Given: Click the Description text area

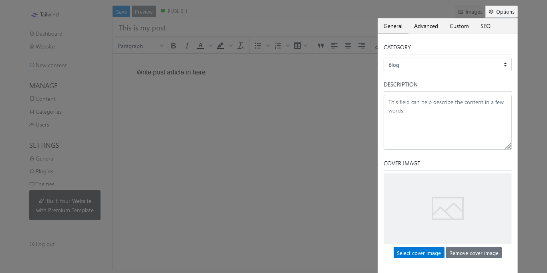Looking at the screenshot, I should [x=447, y=120].
